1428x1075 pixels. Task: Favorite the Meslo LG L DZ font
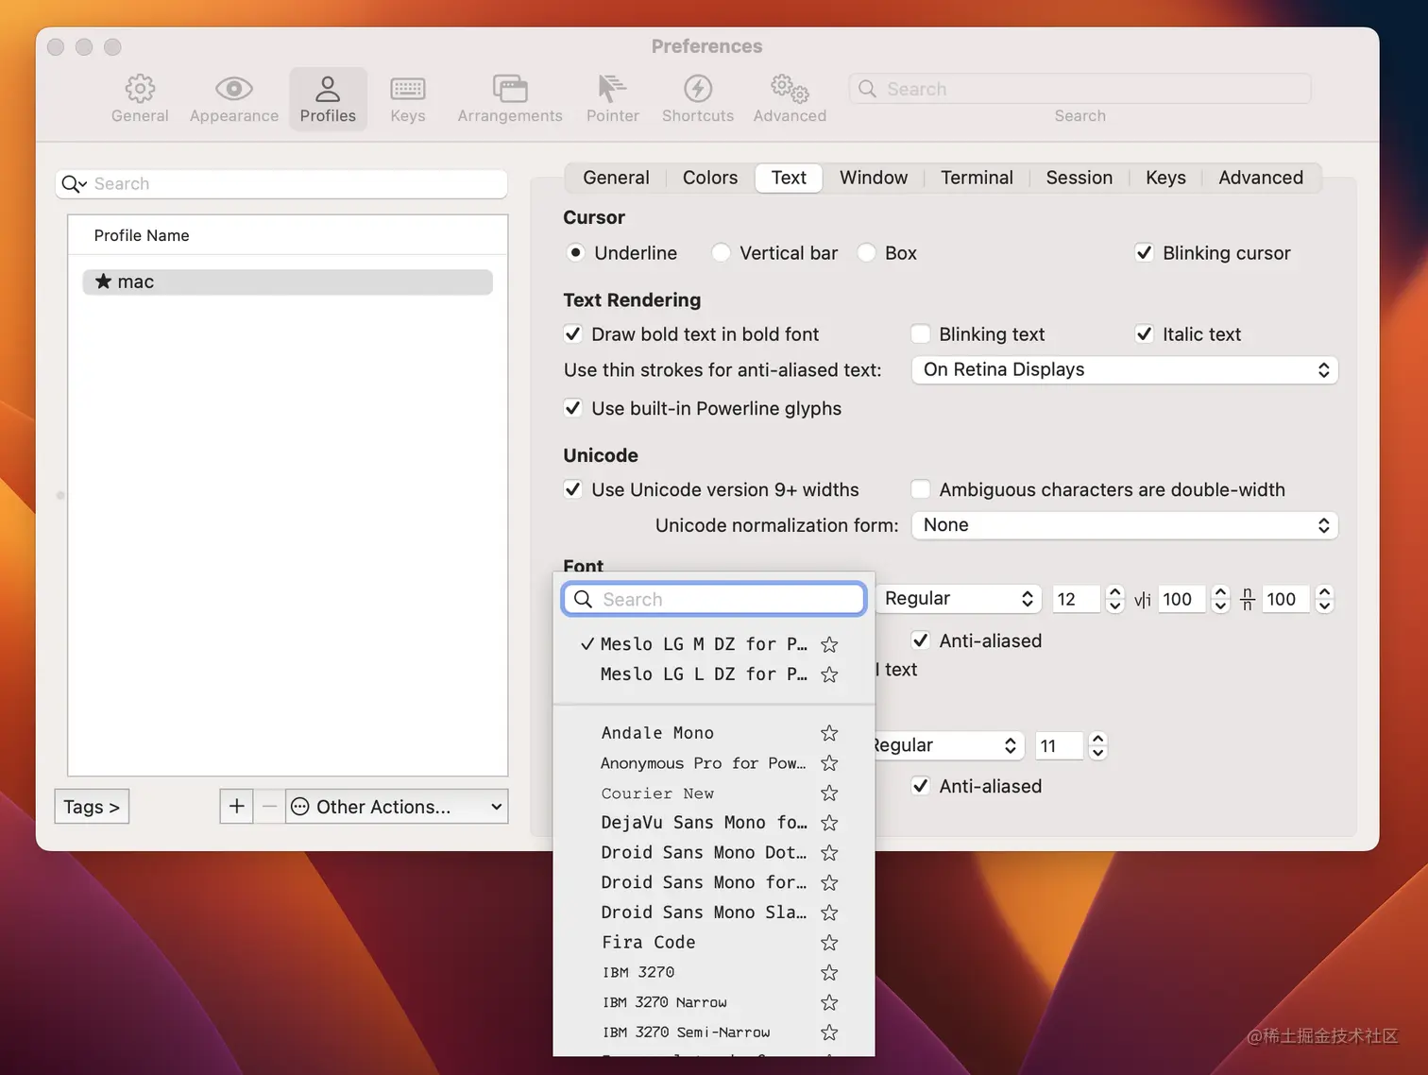pyautogui.click(x=829, y=674)
